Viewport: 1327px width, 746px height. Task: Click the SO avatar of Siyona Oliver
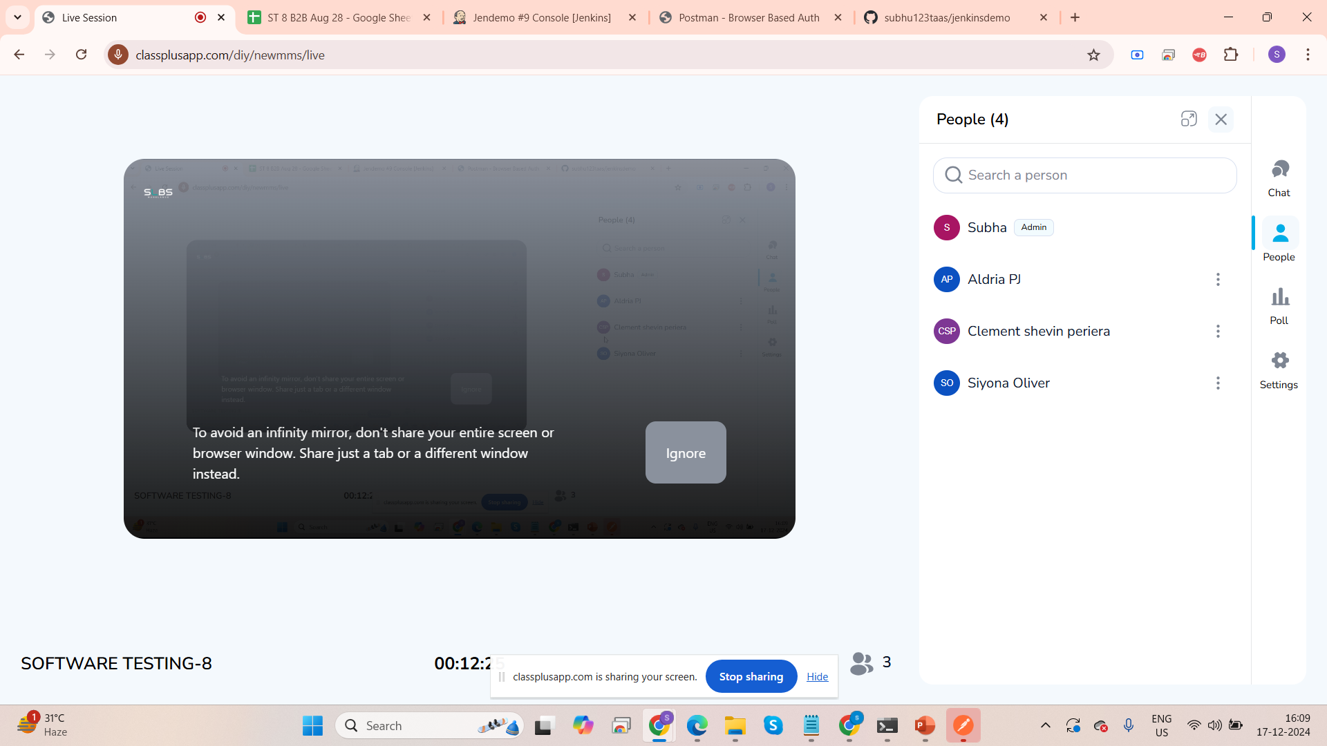point(946,383)
